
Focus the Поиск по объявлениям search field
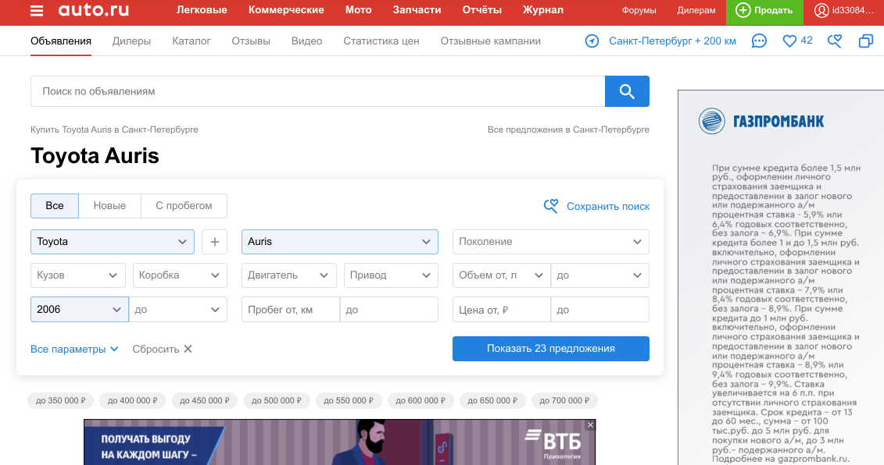point(317,91)
